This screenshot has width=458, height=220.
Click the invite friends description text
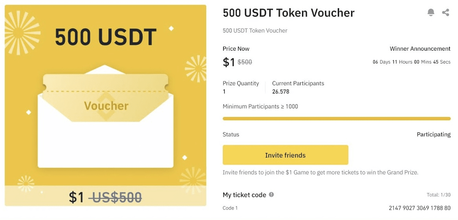[320, 172]
